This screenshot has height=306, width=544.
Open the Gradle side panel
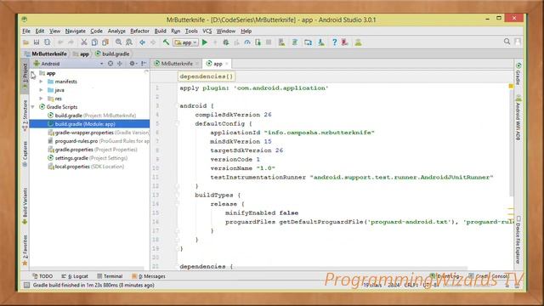(x=518, y=74)
